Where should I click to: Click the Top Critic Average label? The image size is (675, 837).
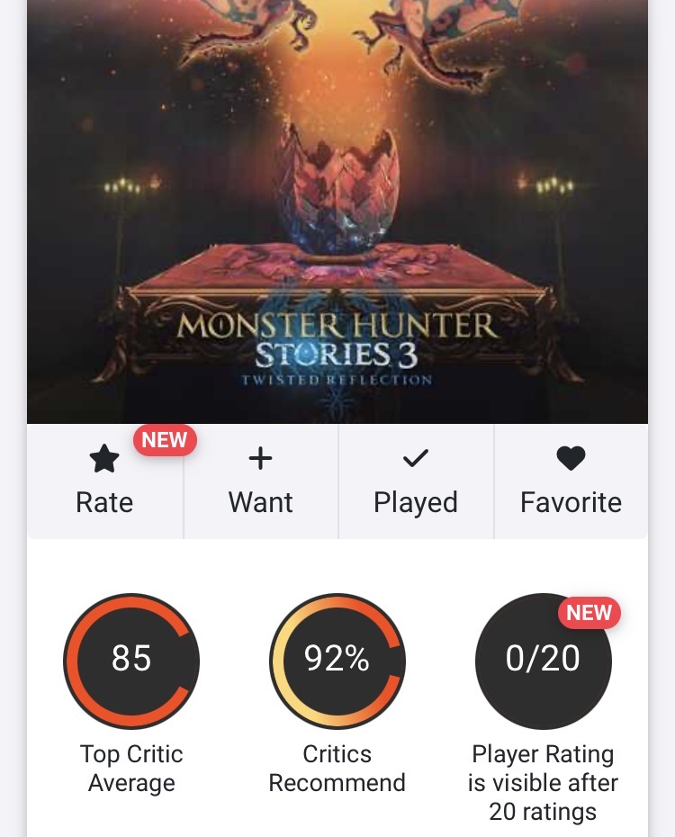point(131,769)
